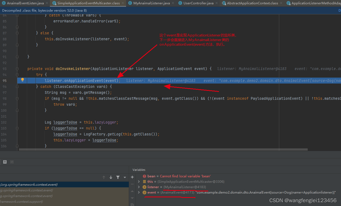Image resolution: width=341 pixels, height=206 pixels.
Task: Select the listener = MyAnaimalListener@4183 row
Action: point(235,187)
